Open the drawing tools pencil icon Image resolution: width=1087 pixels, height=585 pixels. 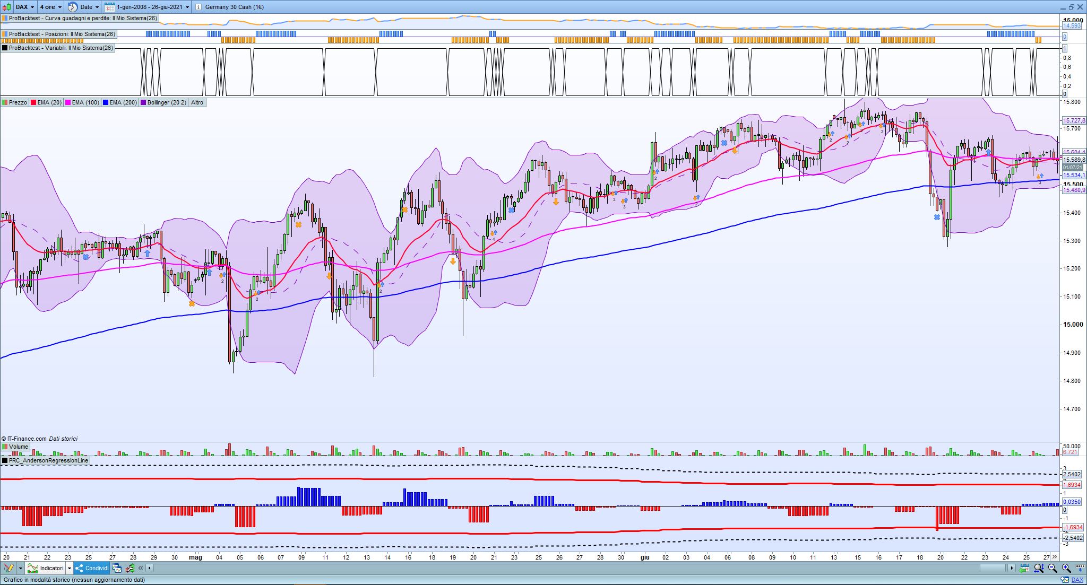tap(7, 568)
